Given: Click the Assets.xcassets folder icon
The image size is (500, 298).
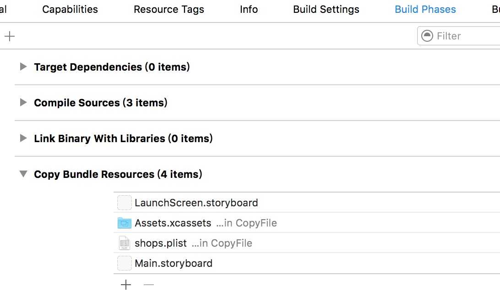Looking at the screenshot, I should [125, 223].
